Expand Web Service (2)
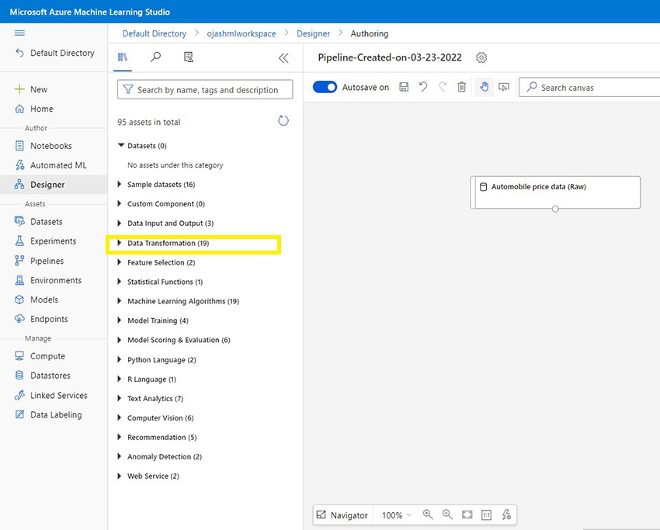This screenshot has height=530, width=660. pyautogui.click(x=120, y=476)
